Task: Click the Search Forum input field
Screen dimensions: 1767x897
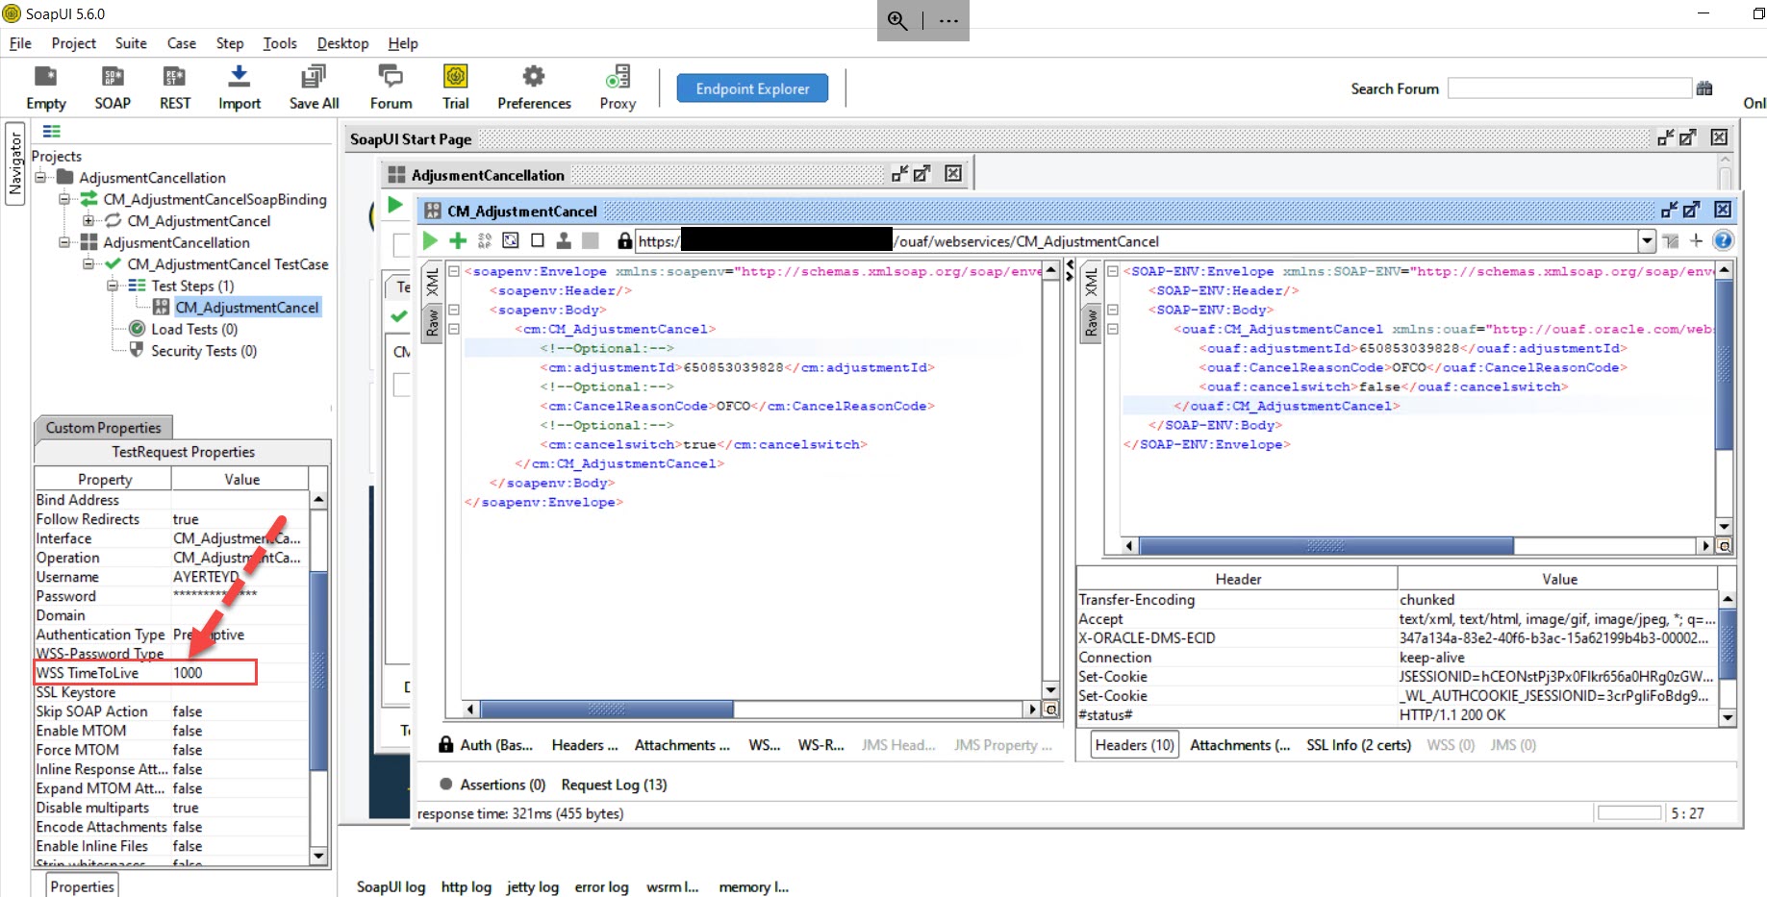Action: click(1569, 88)
